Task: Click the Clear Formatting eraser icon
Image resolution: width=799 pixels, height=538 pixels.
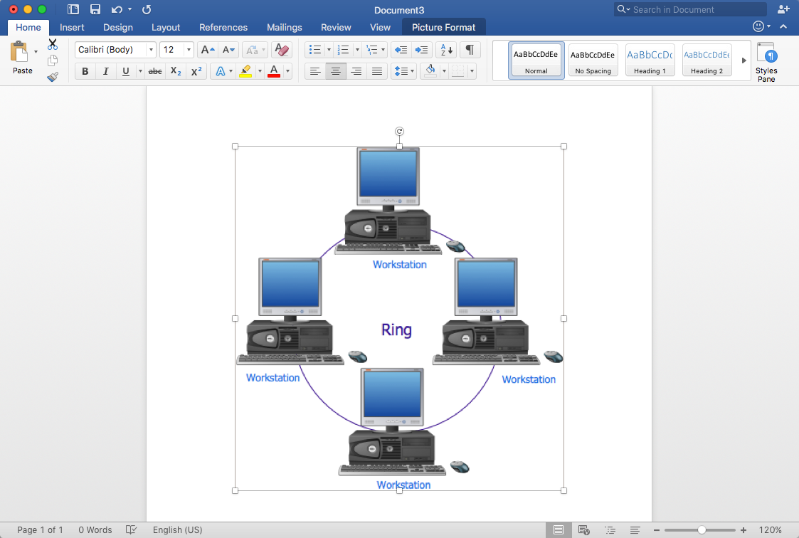Action: (x=282, y=50)
